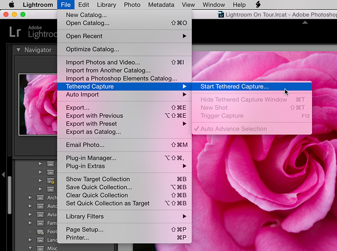Expand the Library Filters submenu
Screen dimensions: 337x251
124,216
